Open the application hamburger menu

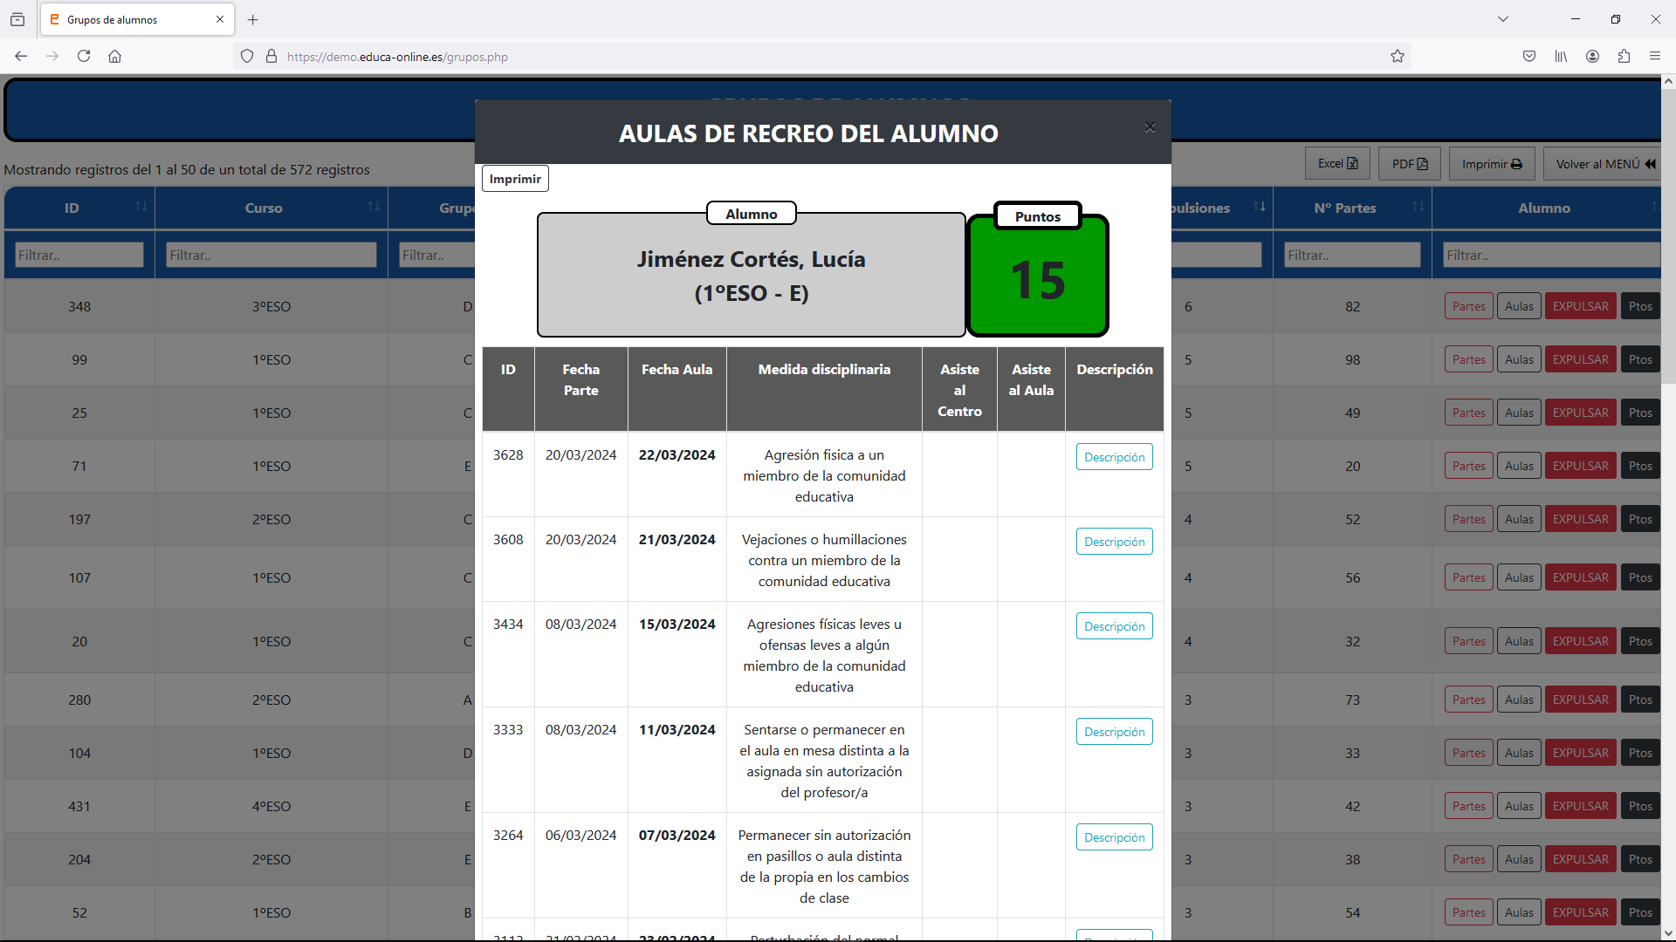coord(1655,57)
